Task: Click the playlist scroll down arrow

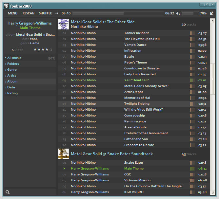Action: click(212, 193)
